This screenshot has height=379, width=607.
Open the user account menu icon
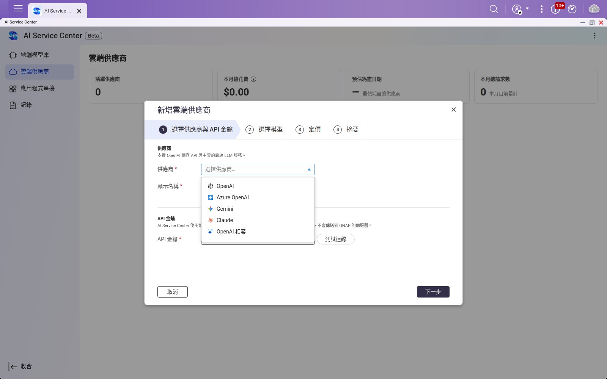[517, 9]
